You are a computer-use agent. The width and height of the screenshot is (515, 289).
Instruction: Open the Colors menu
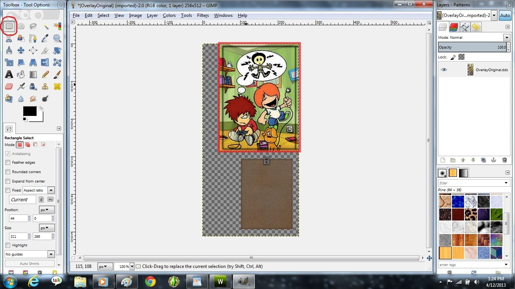tap(169, 15)
